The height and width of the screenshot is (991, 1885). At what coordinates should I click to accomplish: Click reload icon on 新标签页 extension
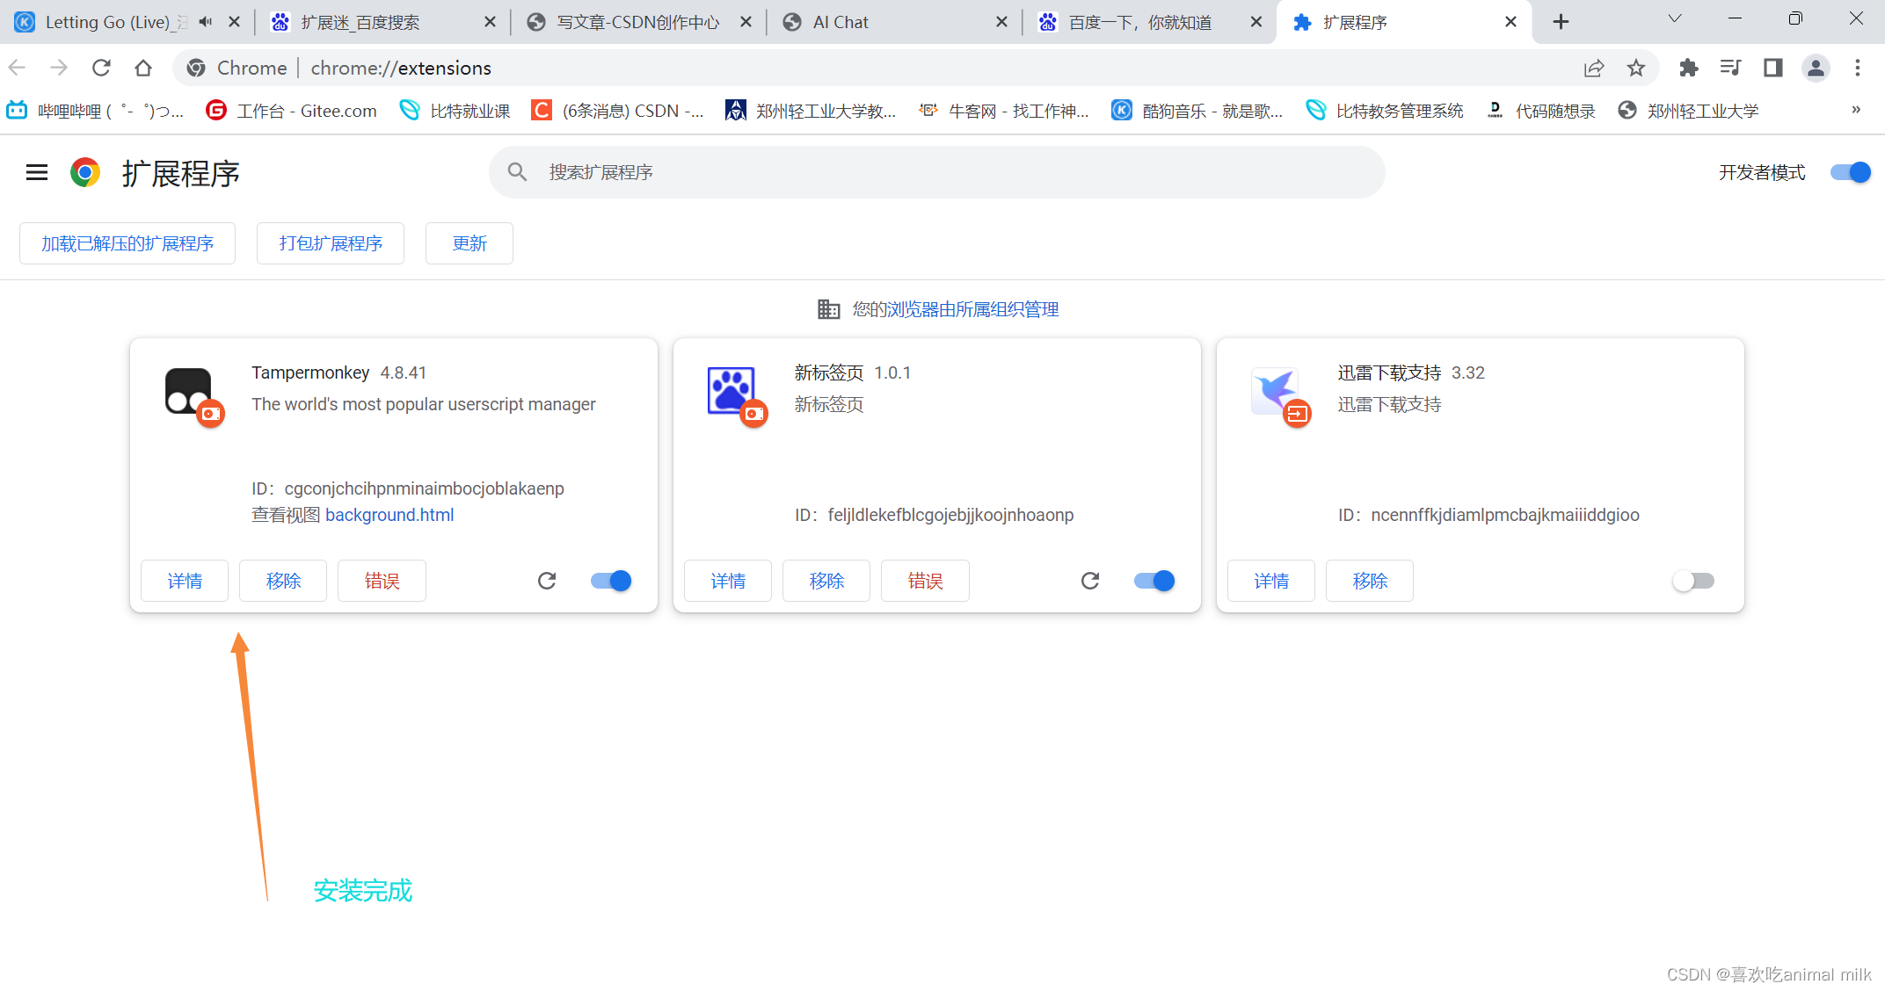click(1090, 581)
